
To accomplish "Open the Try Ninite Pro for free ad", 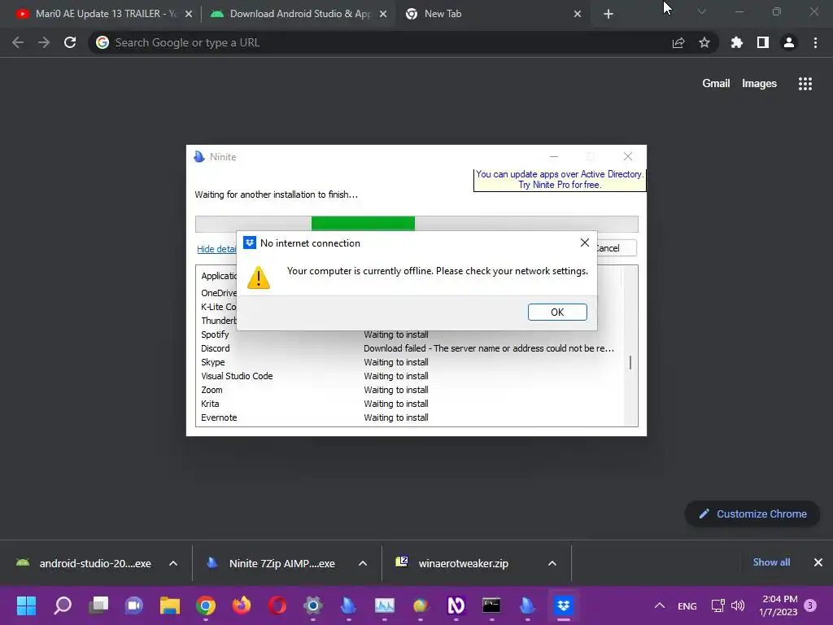I will (560, 180).
